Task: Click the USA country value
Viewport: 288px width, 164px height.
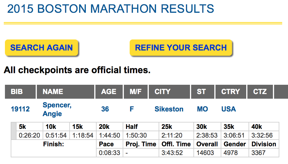Action: click(229, 109)
